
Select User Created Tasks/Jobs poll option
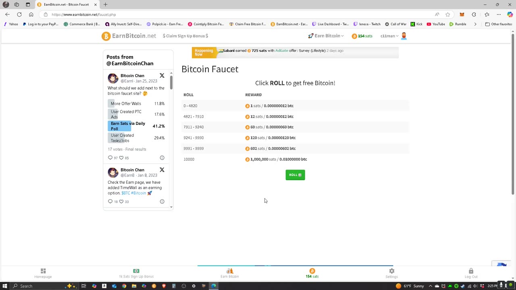(136, 138)
